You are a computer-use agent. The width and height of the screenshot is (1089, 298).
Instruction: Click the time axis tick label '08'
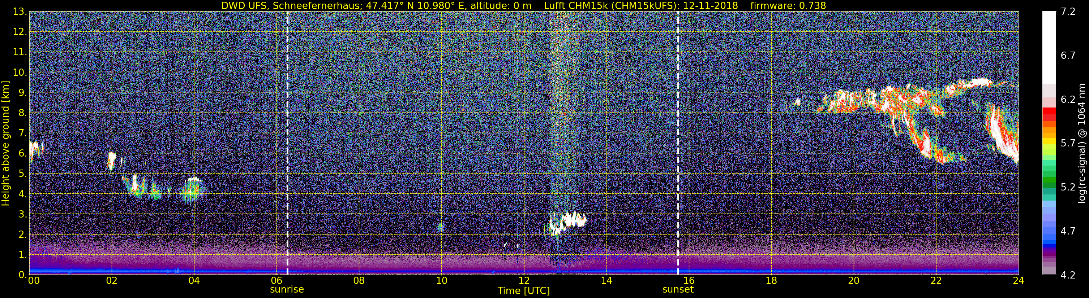click(x=359, y=281)
